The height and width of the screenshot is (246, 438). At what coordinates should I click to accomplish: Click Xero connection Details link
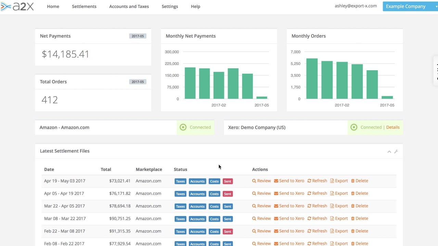pos(393,127)
